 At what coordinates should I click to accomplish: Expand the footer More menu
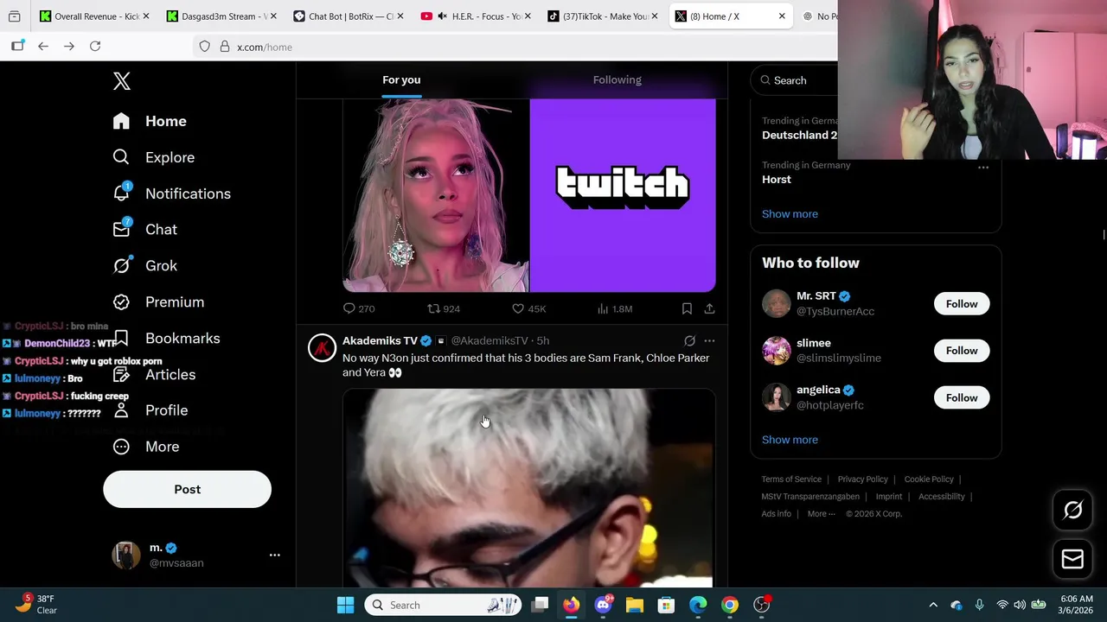point(821,514)
